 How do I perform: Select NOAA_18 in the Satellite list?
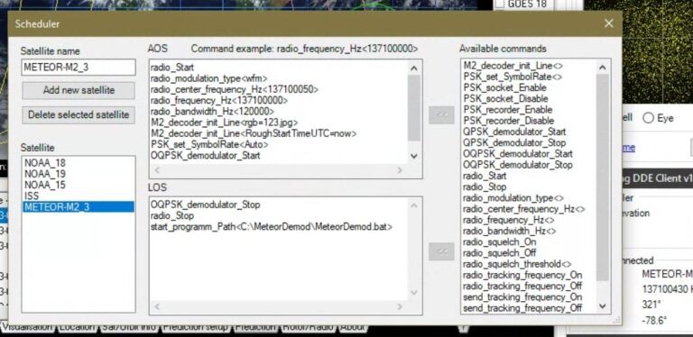(45, 163)
